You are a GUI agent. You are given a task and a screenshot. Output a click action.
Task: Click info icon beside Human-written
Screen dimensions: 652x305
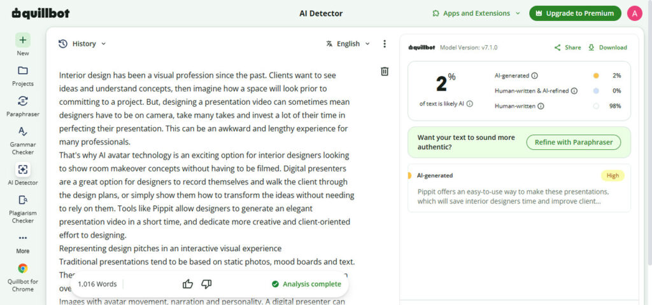tap(541, 106)
